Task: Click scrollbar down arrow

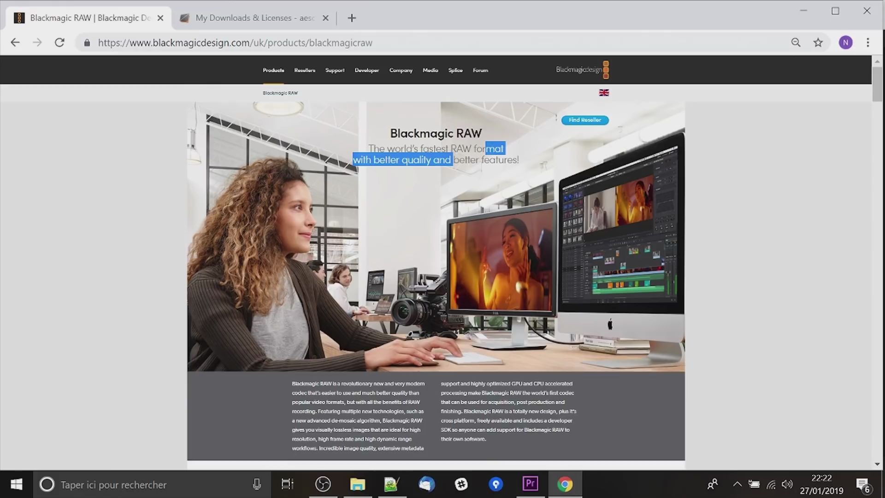Action: click(877, 464)
